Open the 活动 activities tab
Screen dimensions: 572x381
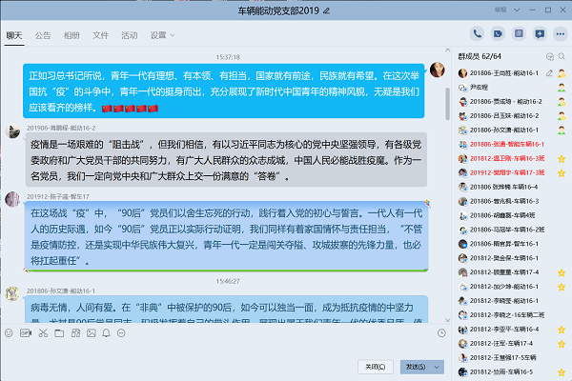point(129,35)
